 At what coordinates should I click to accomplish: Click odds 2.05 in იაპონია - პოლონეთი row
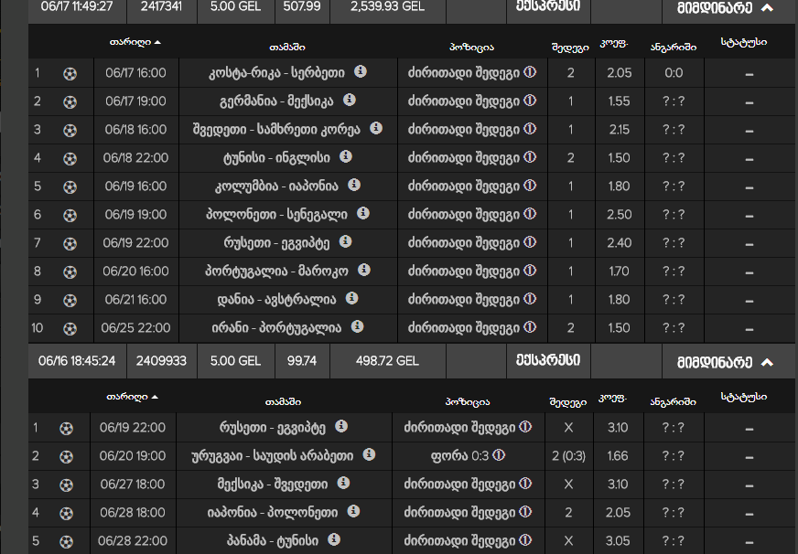[x=618, y=512]
